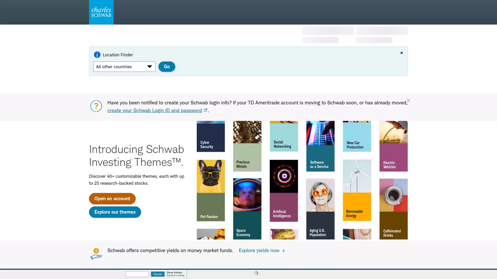The image size is (497, 279).
Task: Click the Charles Schwab logo
Action: click(x=101, y=12)
